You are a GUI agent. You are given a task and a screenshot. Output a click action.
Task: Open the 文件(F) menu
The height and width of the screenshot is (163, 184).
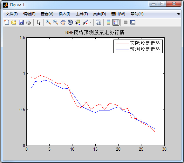click(x=12, y=14)
